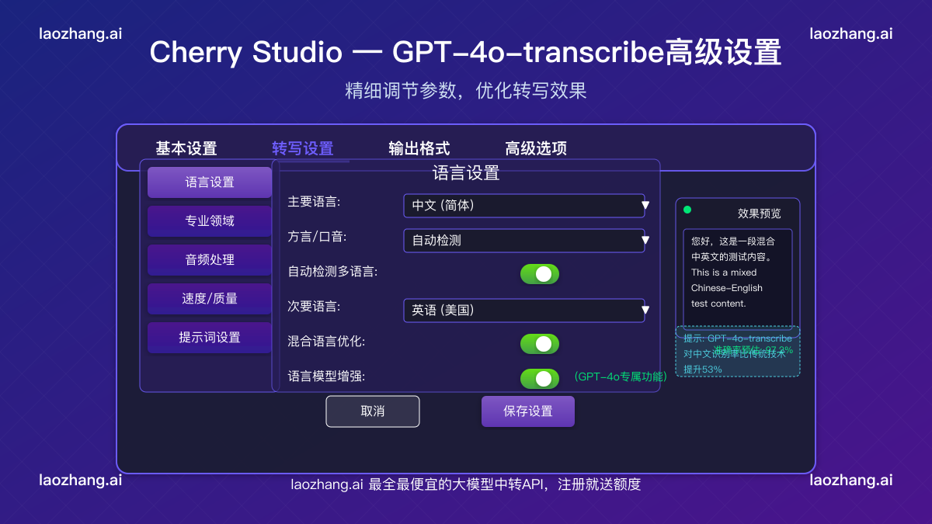Choose the 速度/质量 sidebar item
Screen dimensions: 932x524
(210, 299)
